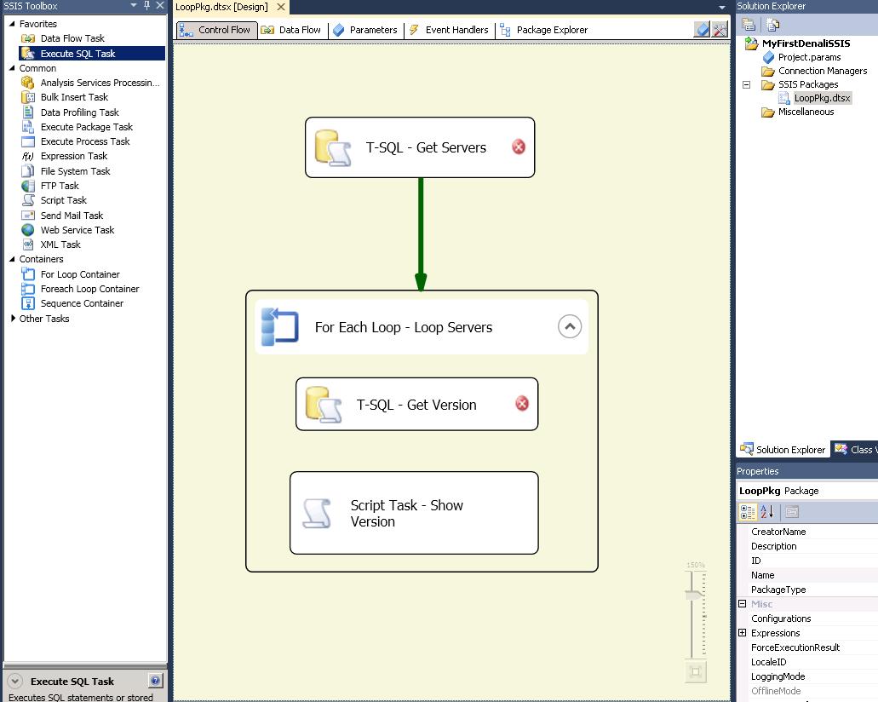Collapse the toolbox description pane chevron
This screenshot has width=878, height=702.
coord(15,682)
